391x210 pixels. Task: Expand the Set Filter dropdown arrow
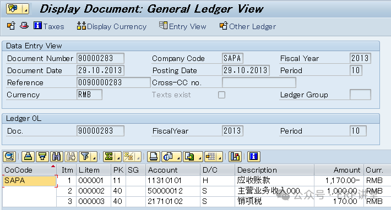coord(94,157)
